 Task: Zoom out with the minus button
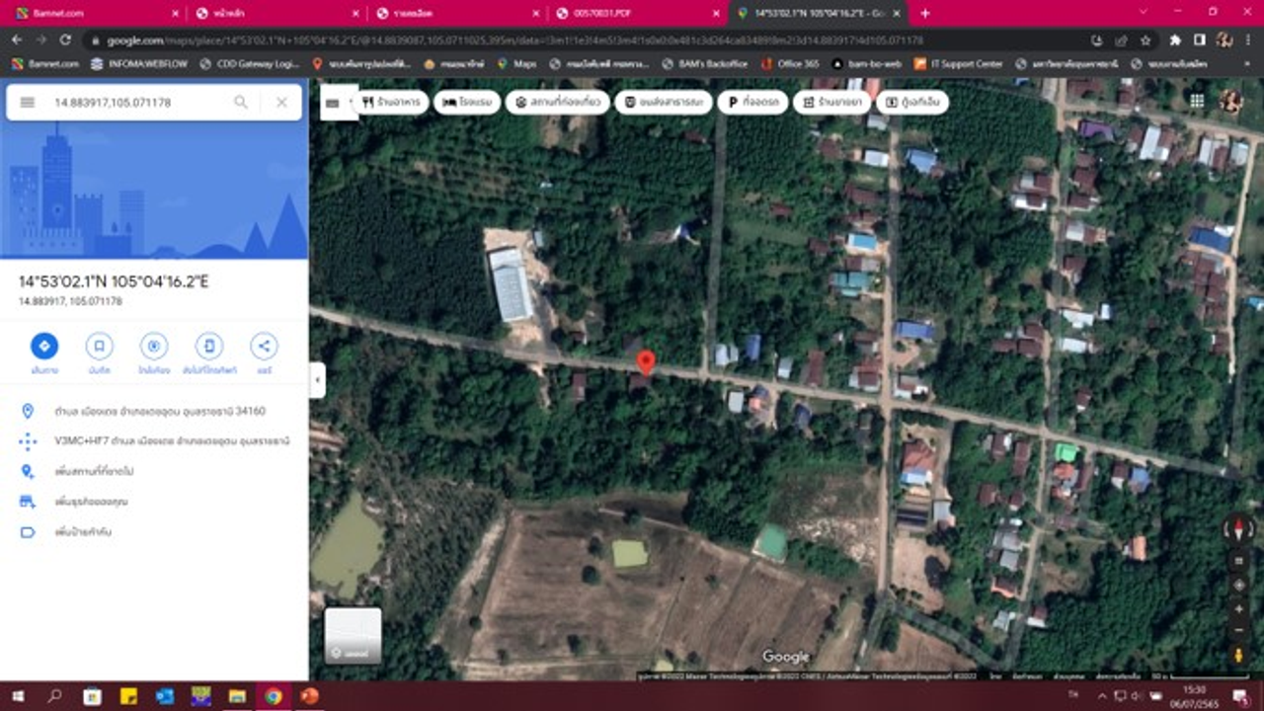1238,630
